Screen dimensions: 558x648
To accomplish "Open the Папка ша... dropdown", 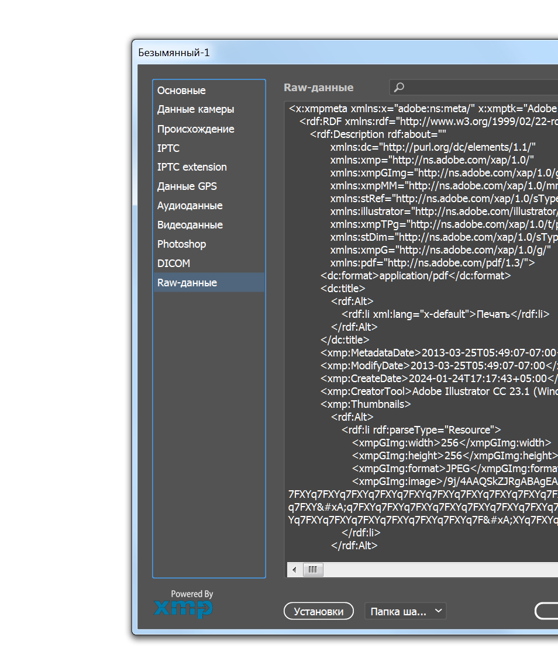I will 405,611.
